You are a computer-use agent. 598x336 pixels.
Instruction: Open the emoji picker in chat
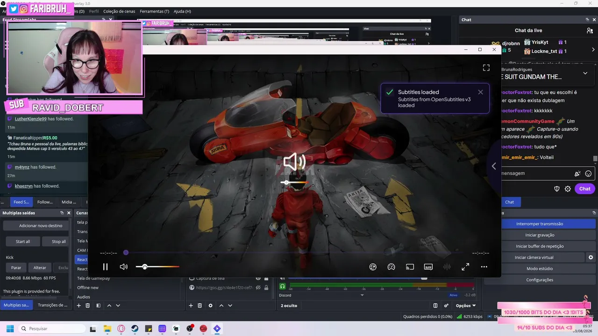(588, 174)
